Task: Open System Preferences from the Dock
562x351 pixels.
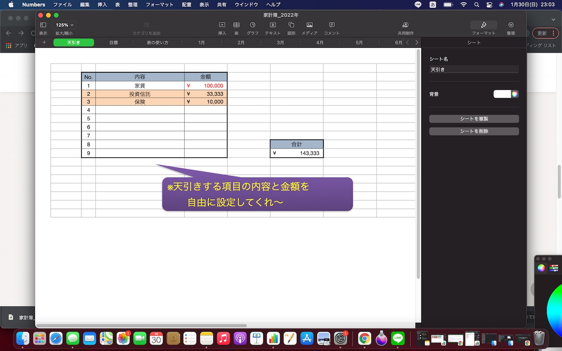Action: coord(340,339)
